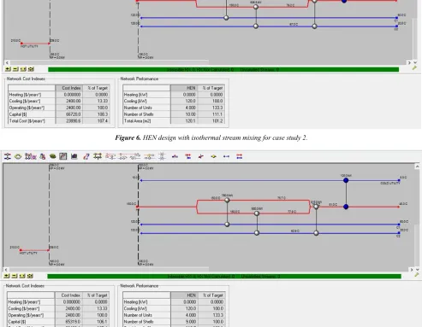422x327 pixels.
Task: Open the dark blue chart toolbar icon
Action: pyautogui.click(x=74, y=156)
